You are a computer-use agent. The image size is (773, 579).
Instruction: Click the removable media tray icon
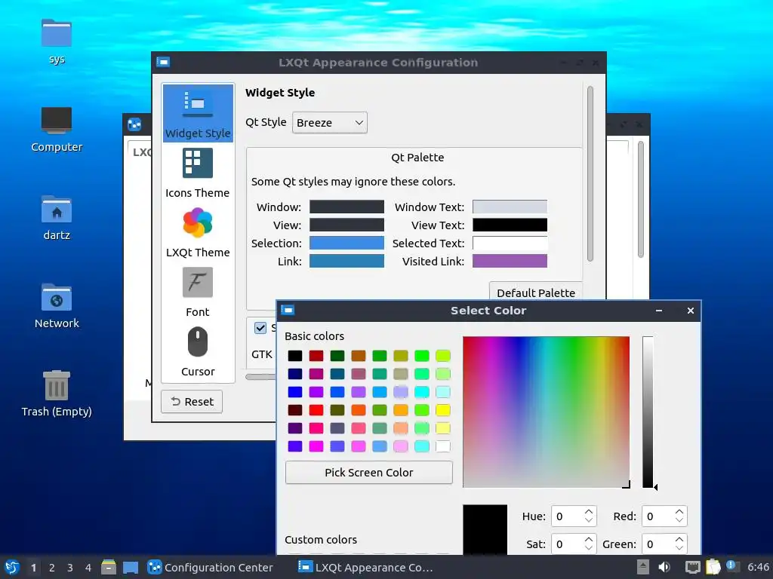[x=643, y=567]
